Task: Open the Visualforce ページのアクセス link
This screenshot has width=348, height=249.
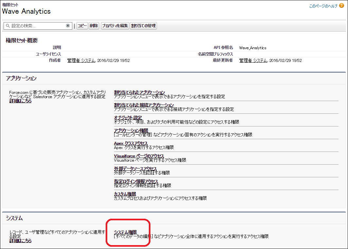Action: pos(139,156)
